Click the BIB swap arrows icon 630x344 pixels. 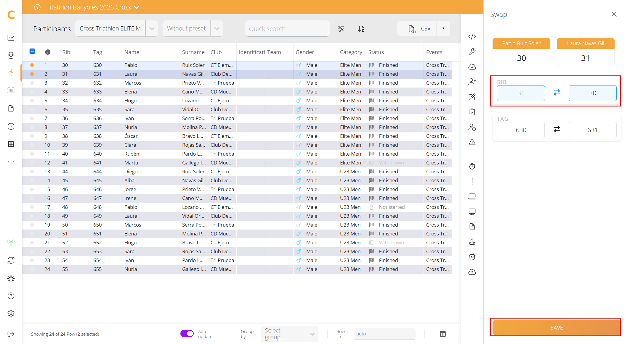pos(557,93)
